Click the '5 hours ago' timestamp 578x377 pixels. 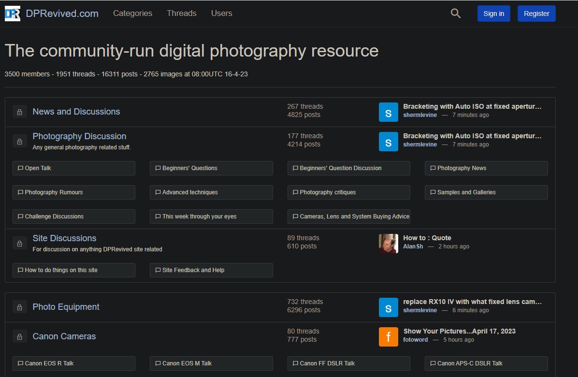click(x=459, y=340)
